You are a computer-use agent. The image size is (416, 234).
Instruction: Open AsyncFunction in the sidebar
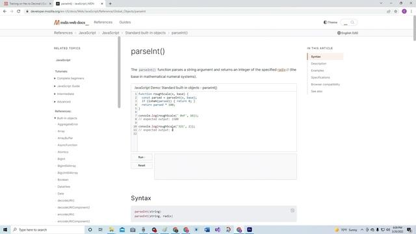coord(68,145)
